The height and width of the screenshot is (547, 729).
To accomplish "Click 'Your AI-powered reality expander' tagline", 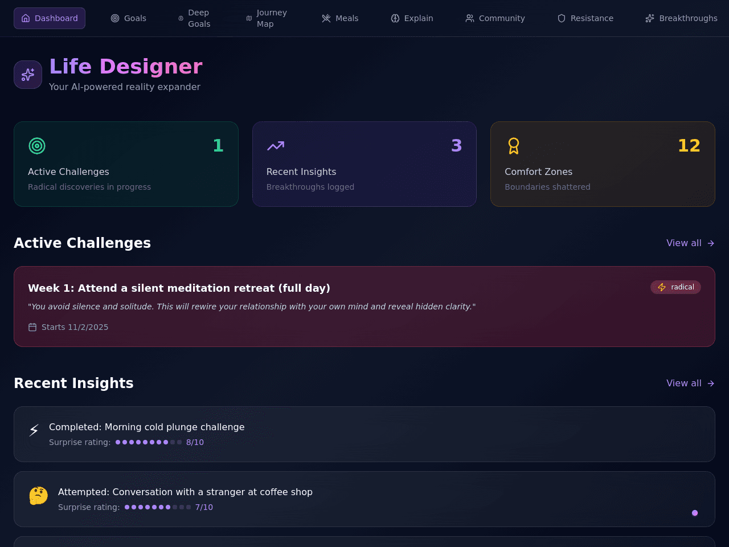I will 125,87.
